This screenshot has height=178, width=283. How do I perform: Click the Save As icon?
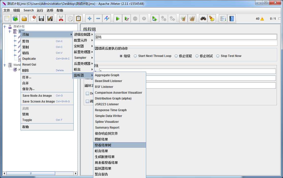[x=50, y=18]
